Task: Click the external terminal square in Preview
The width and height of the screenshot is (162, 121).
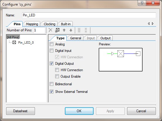Action: click(x=138, y=54)
